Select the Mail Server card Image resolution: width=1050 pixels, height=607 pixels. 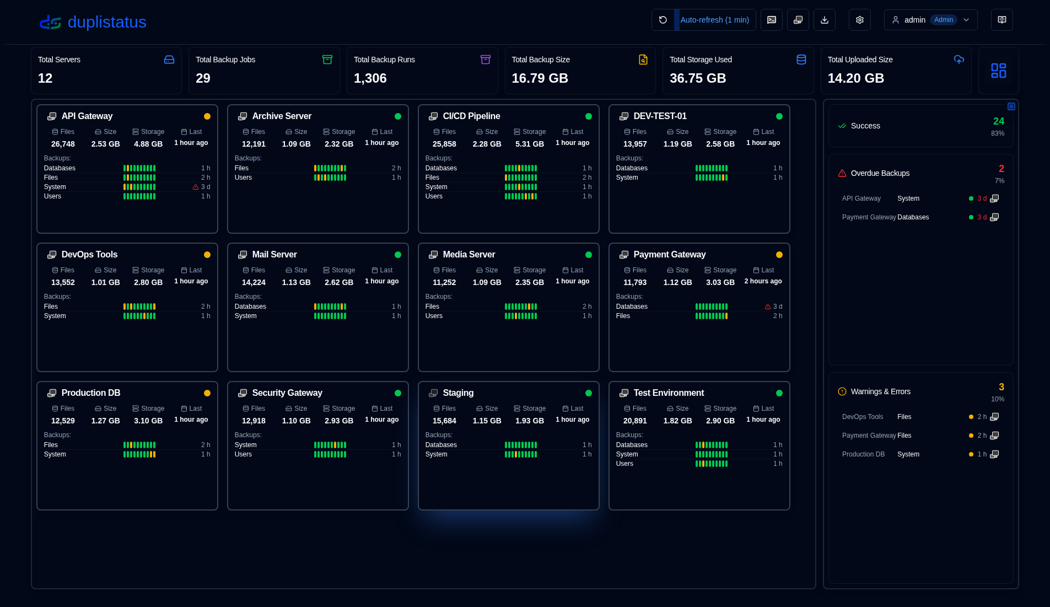317,307
